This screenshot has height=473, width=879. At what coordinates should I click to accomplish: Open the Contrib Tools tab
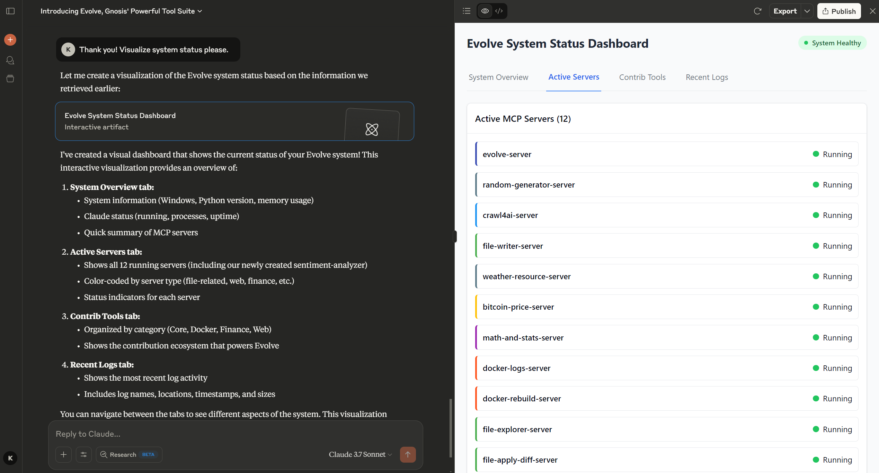642,77
